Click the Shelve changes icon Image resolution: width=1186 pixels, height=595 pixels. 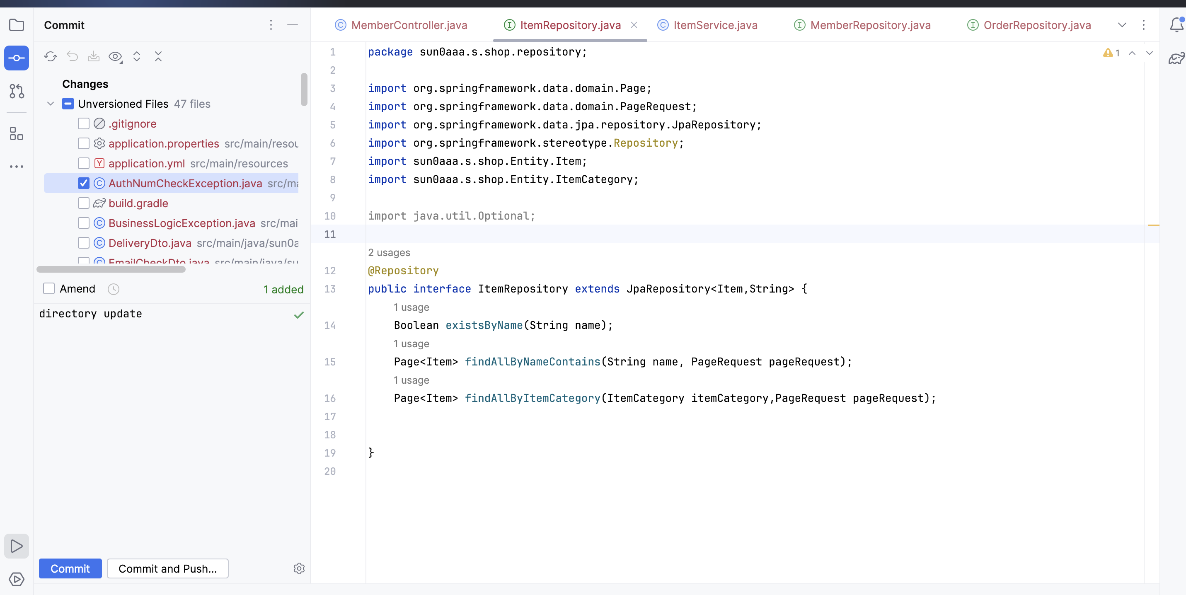(x=94, y=57)
